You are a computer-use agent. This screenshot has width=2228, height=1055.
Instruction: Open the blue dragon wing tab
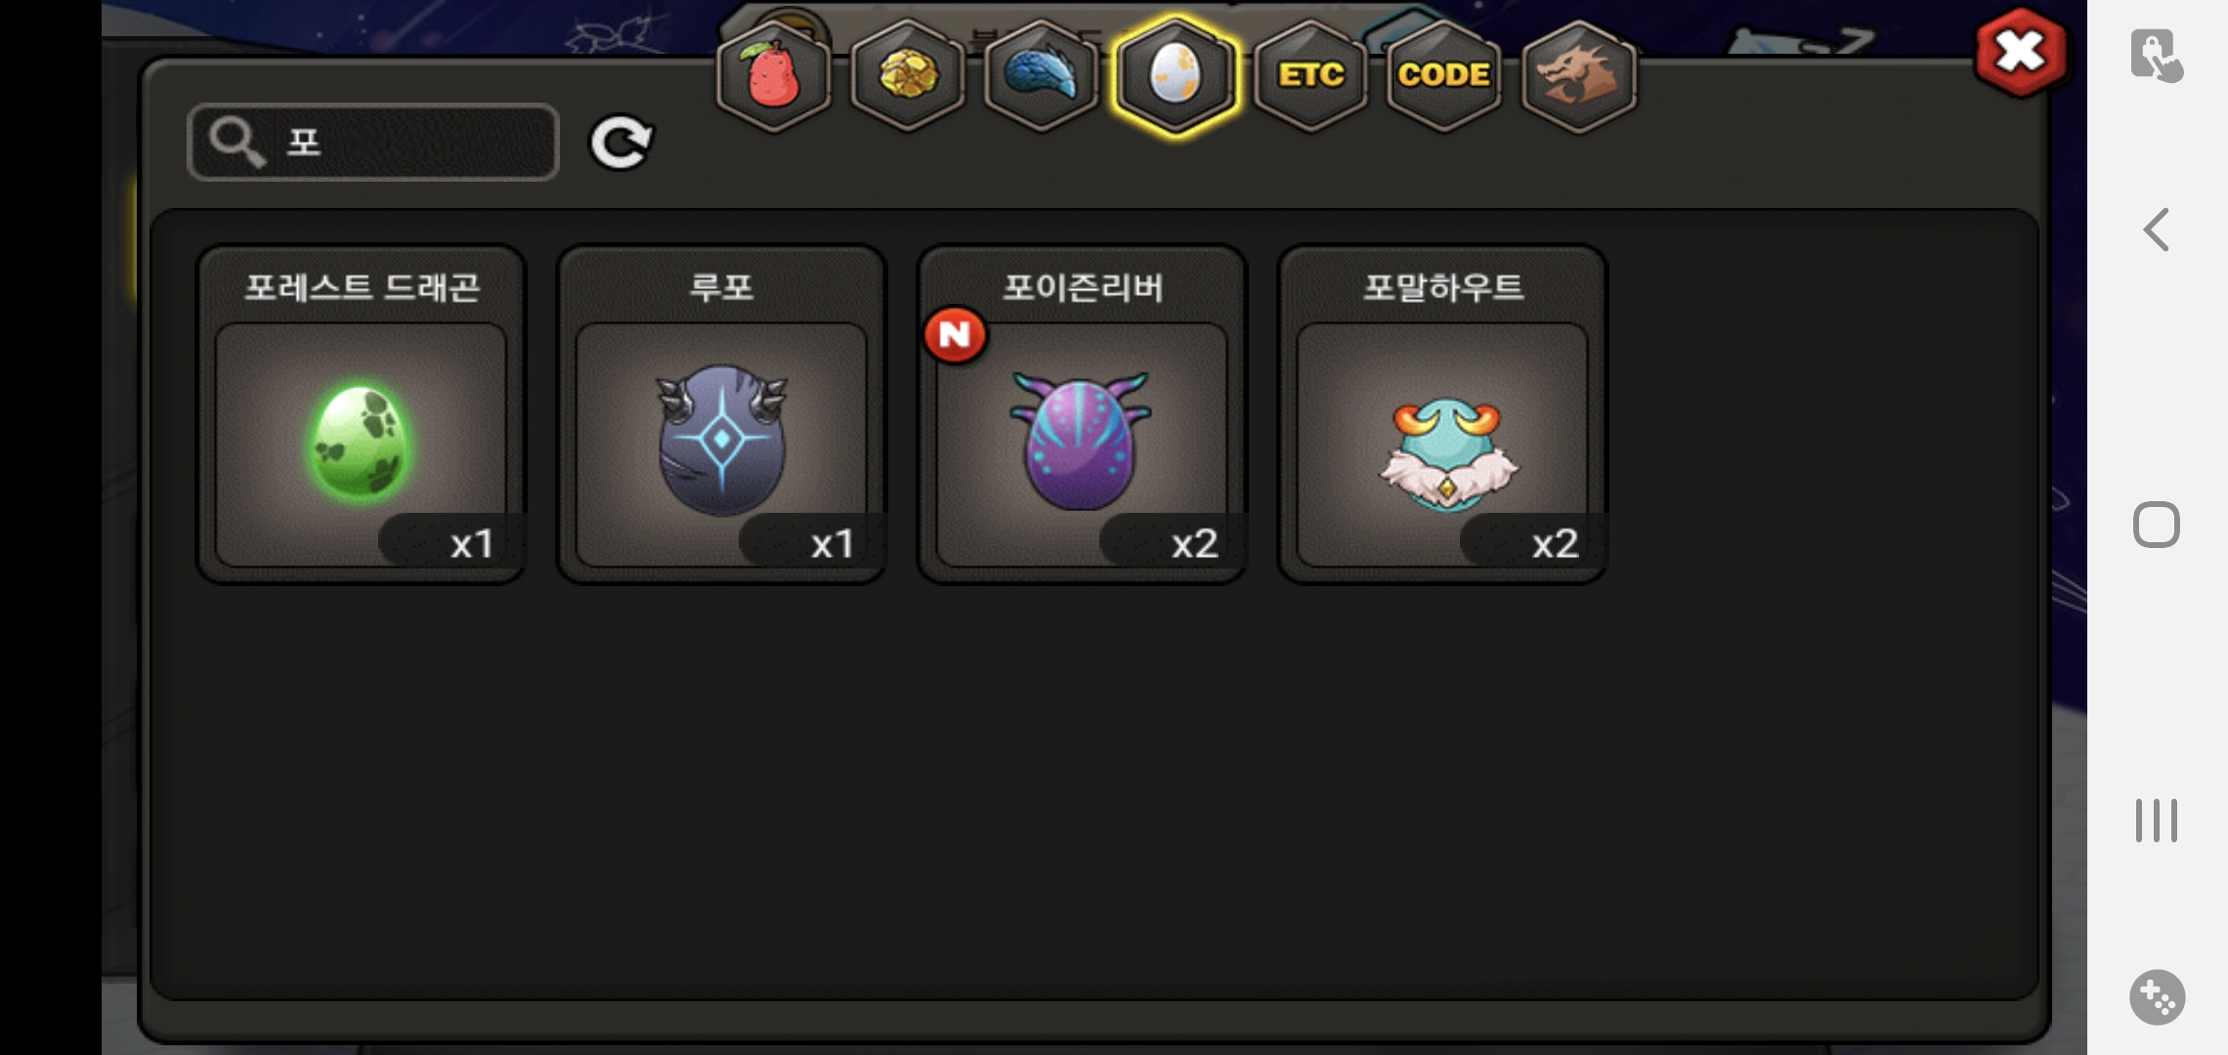[x=1042, y=76]
